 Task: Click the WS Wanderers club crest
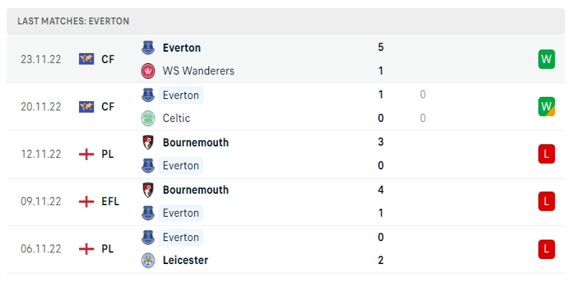(x=148, y=71)
